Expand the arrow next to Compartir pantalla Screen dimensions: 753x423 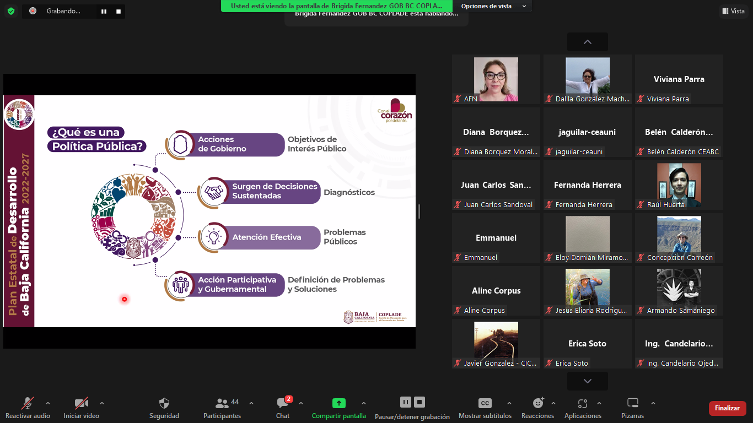363,403
